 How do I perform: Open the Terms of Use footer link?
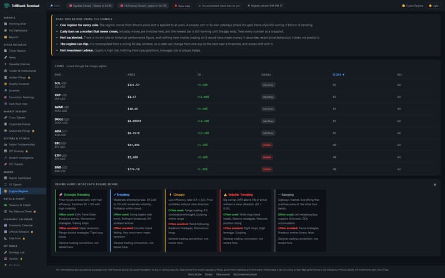tap(195, 274)
